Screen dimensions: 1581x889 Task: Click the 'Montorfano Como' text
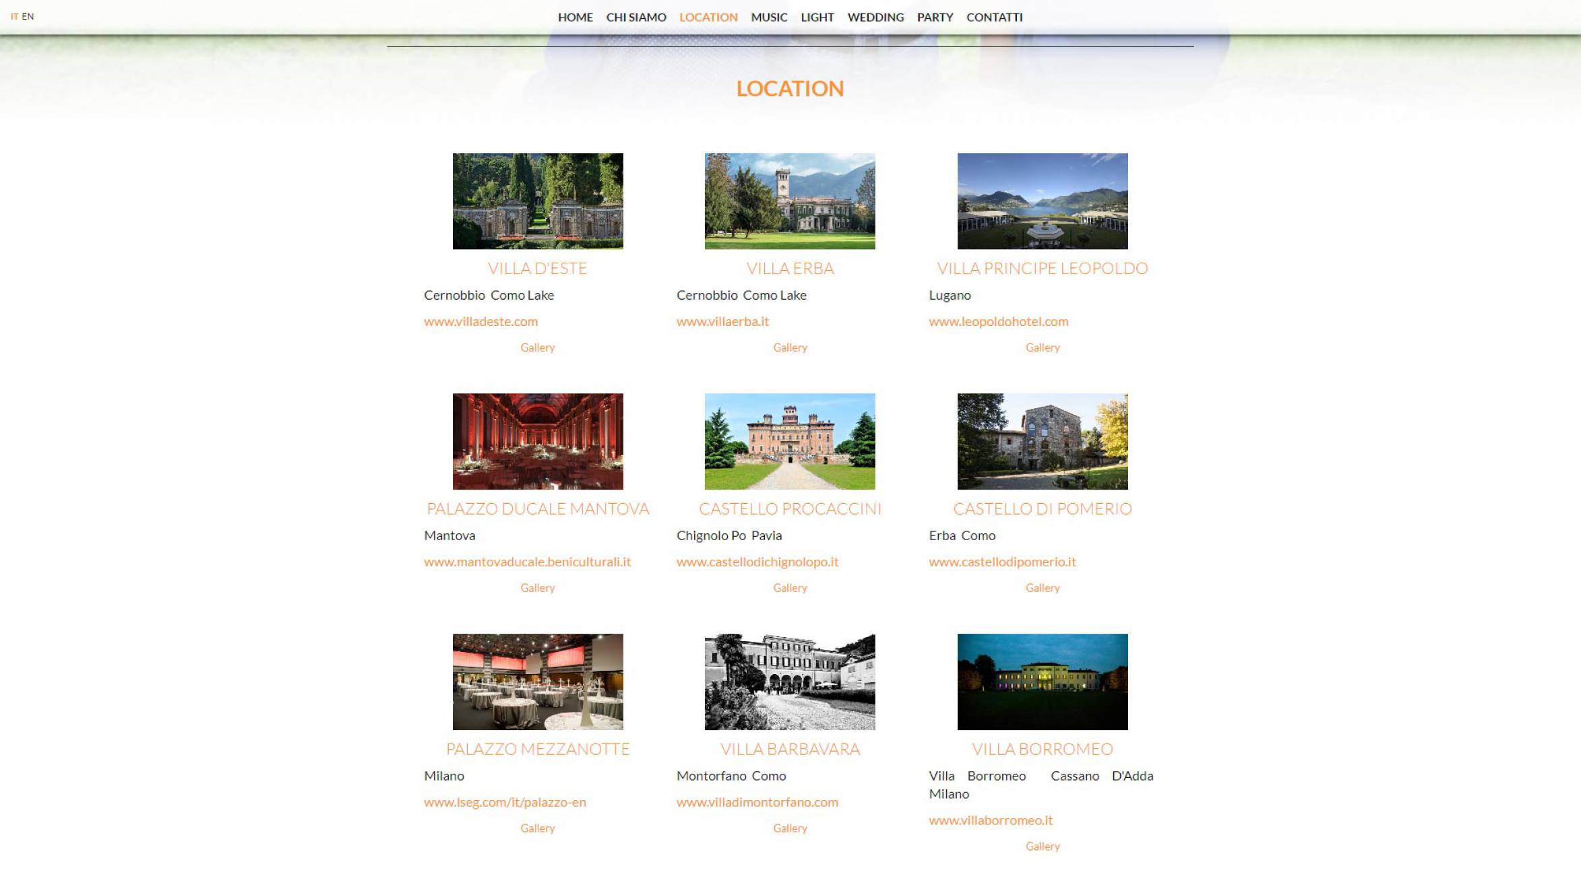pyautogui.click(x=731, y=776)
